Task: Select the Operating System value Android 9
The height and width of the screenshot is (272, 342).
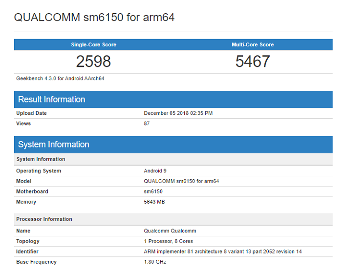Action: (x=155, y=171)
